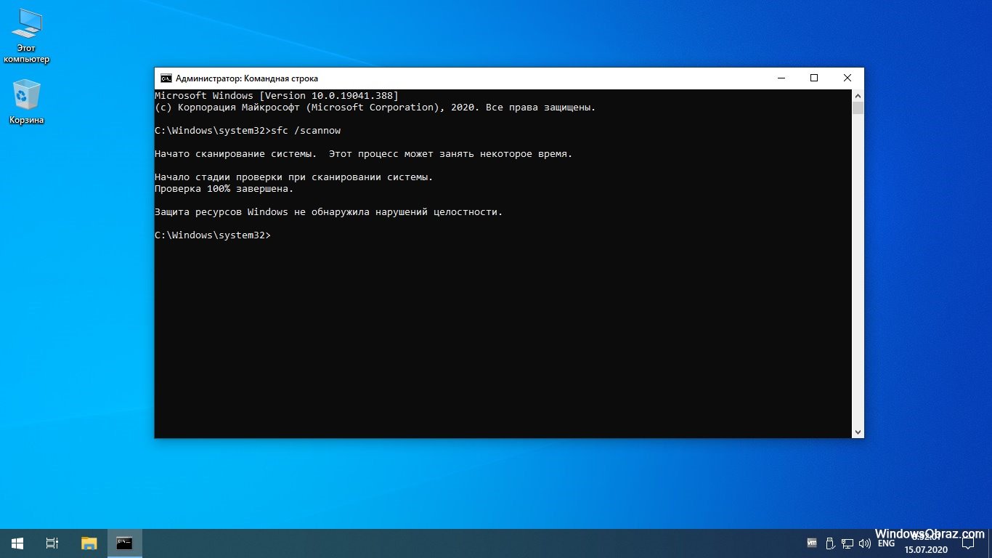Click the line 'Начало стадии проверки при сканировании системы.'
Screen dimensions: 992x558
click(294, 177)
